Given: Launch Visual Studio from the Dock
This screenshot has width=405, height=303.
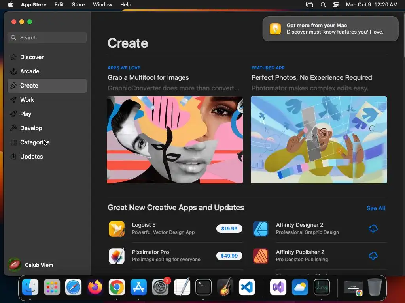Looking at the screenshot, I should pyautogui.click(x=278, y=287).
